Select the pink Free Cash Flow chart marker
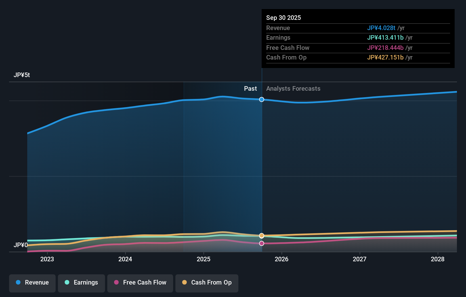Image resolution: width=466 pixels, height=297 pixels. [261, 243]
